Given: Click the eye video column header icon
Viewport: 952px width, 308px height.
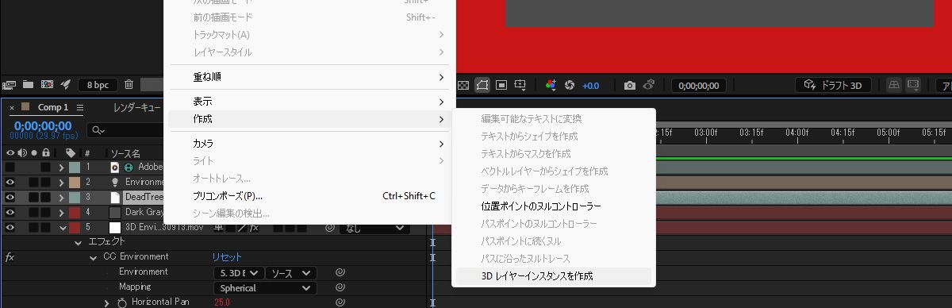Looking at the screenshot, I should tap(10, 152).
